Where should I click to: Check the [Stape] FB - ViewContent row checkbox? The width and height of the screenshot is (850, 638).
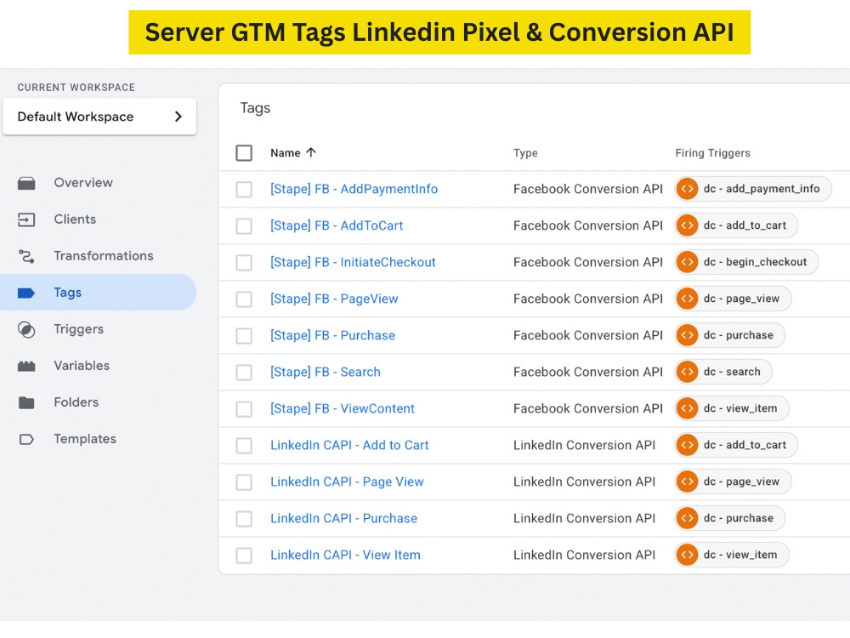(x=244, y=408)
